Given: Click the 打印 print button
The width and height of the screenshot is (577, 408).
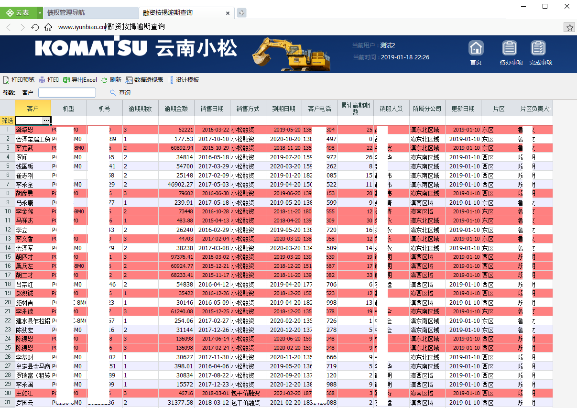Looking at the screenshot, I should 49,80.
